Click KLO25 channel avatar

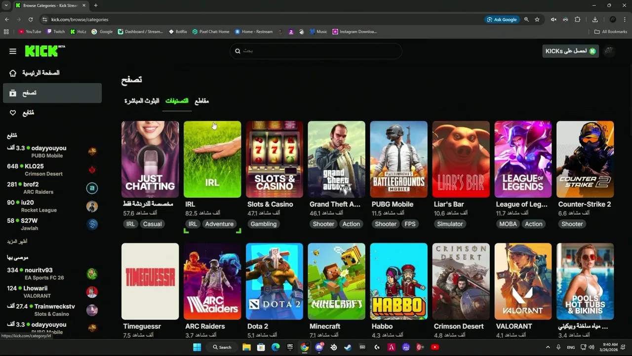click(92, 170)
